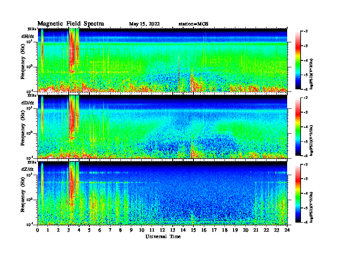Click the log PSD label beside the dH/dt colorbar
This screenshot has width=342, height=264.
tap(311, 74)
